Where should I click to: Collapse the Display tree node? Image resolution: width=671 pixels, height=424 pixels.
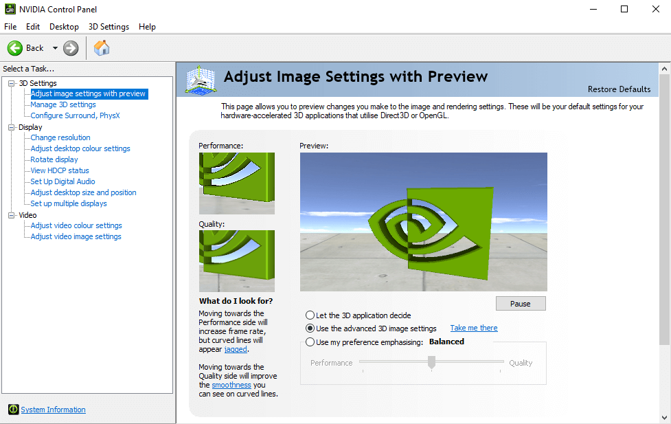coord(12,127)
